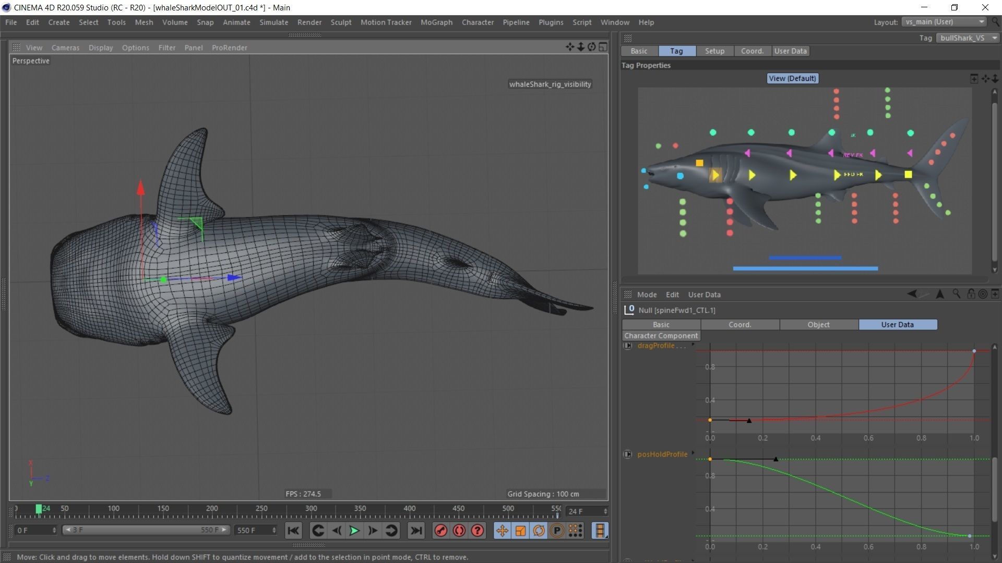Toggle posHoldProfile animation keyframe circle
Viewport: 1002px width, 563px height.
click(628, 455)
